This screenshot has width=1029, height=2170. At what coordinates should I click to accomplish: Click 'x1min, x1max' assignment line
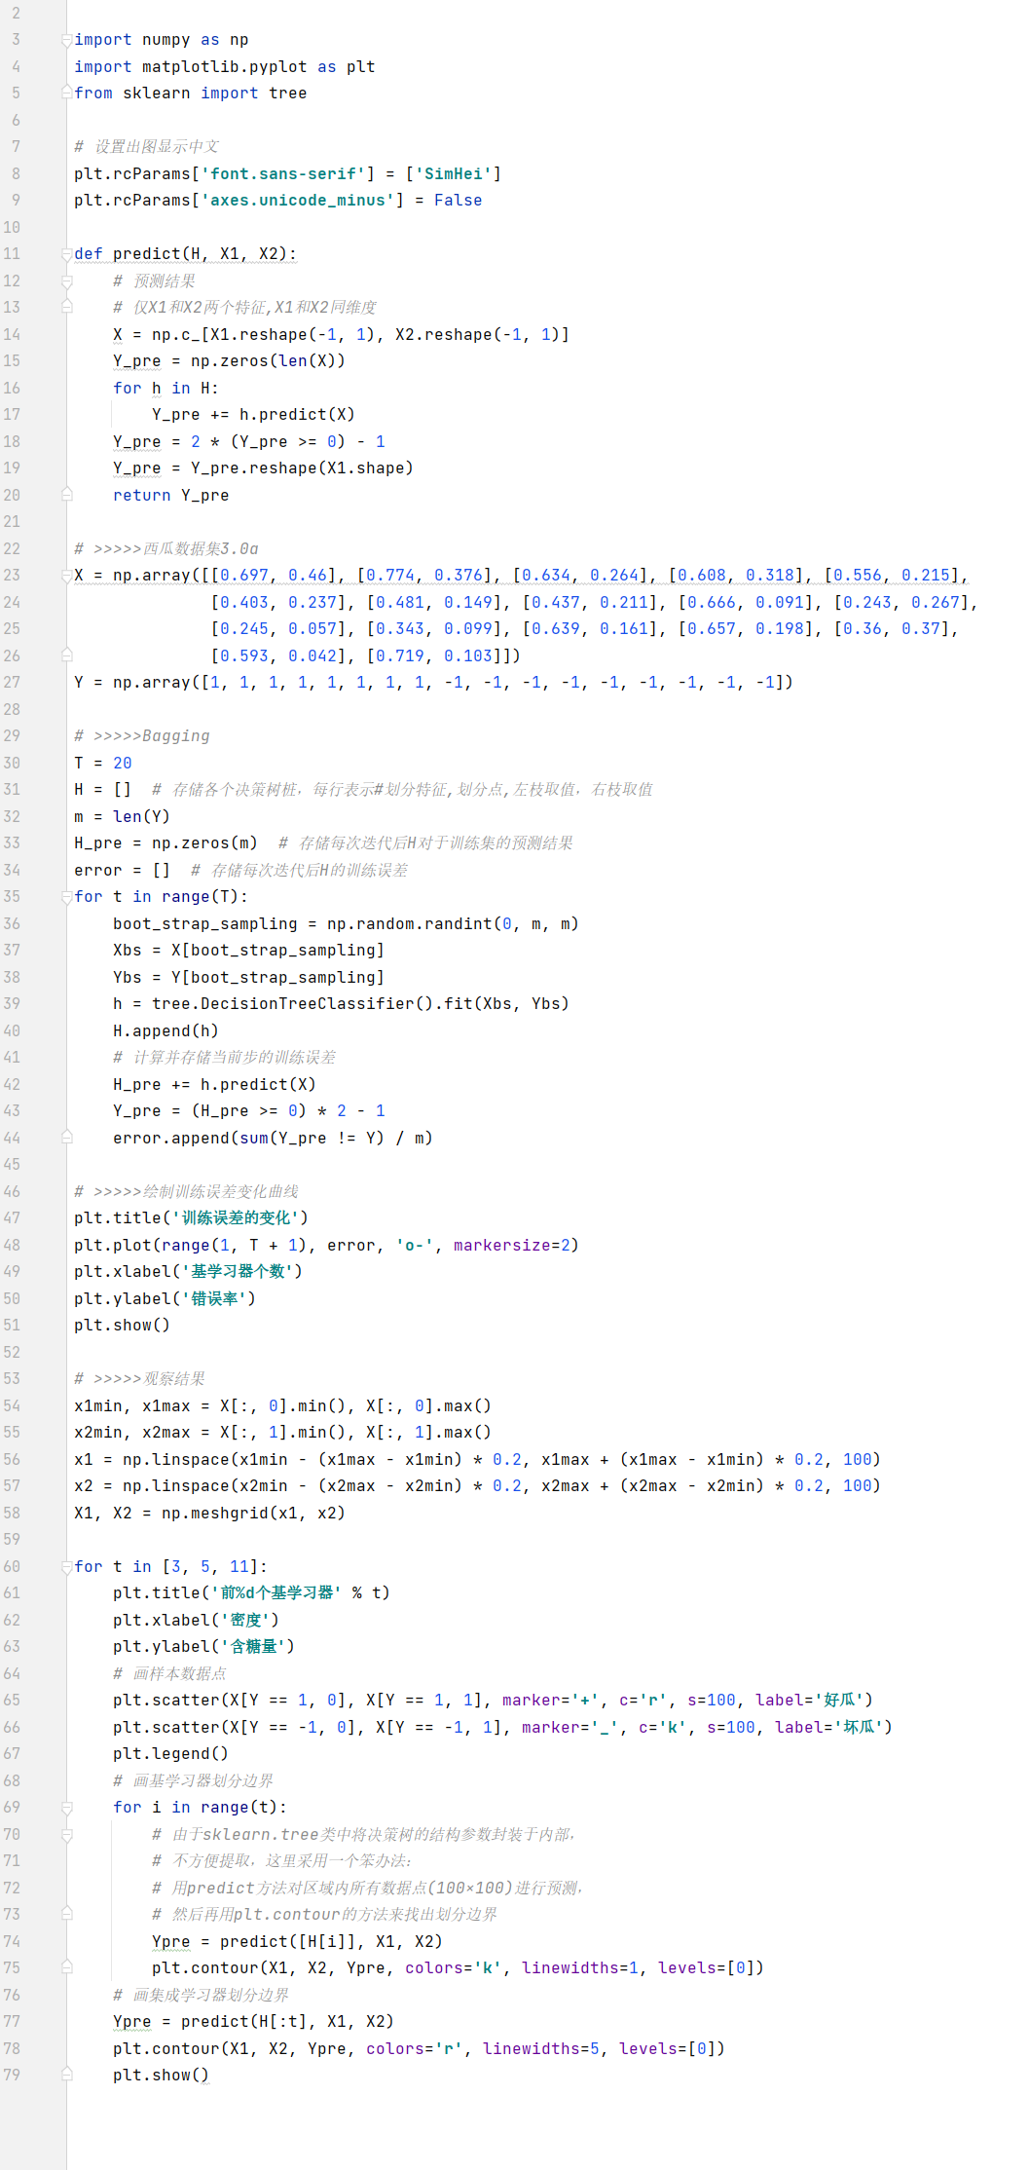pyautogui.click(x=283, y=1406)
